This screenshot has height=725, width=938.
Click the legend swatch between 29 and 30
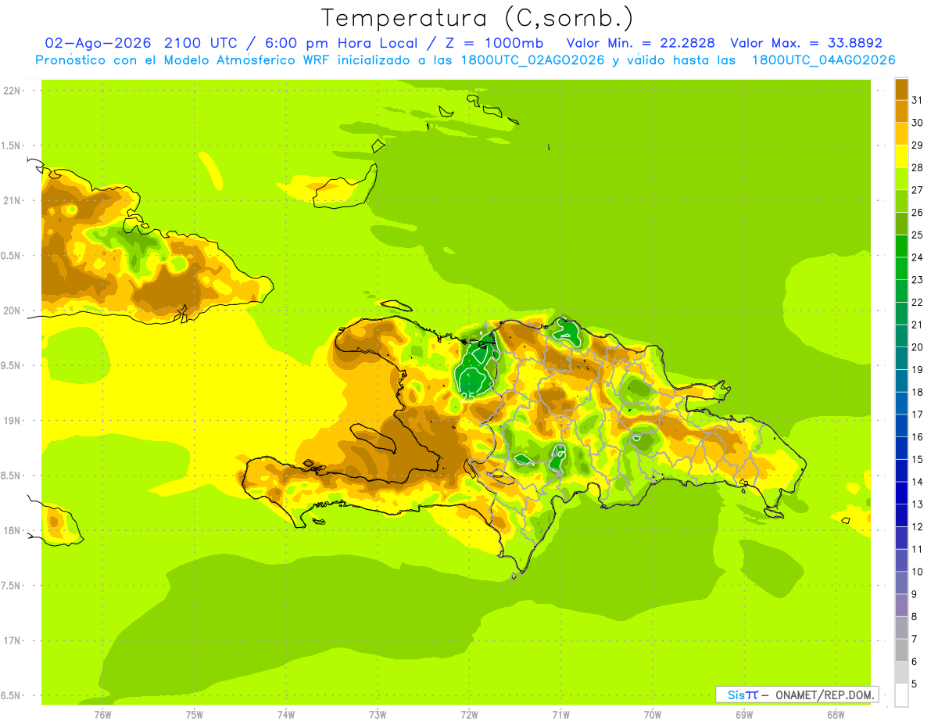coord(901,134)
